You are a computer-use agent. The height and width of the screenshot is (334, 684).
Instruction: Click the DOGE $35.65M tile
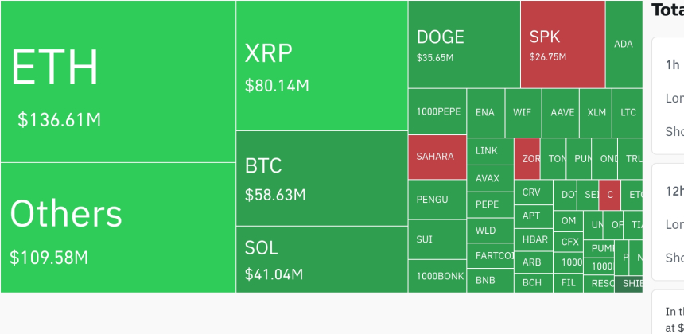[x=464, y=45]
